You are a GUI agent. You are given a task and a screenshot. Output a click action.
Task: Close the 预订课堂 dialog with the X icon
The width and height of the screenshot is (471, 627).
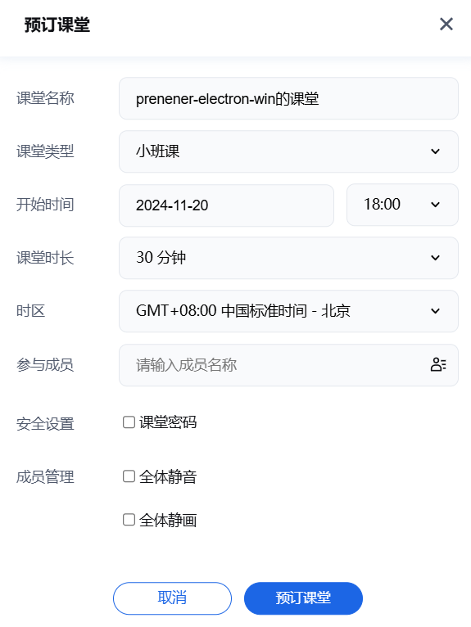coord(446,24)
